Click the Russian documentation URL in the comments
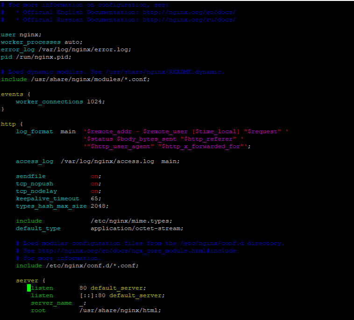This screenshot has width=354, height=320. (189, 20)
